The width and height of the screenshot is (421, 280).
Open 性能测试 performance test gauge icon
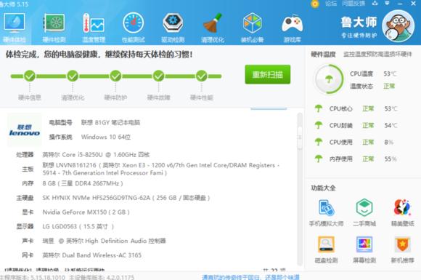coord(133,28)
